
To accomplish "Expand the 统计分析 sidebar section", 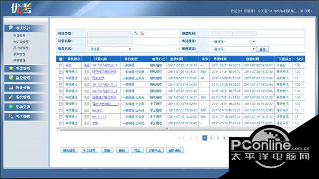I will click(26, 88).
